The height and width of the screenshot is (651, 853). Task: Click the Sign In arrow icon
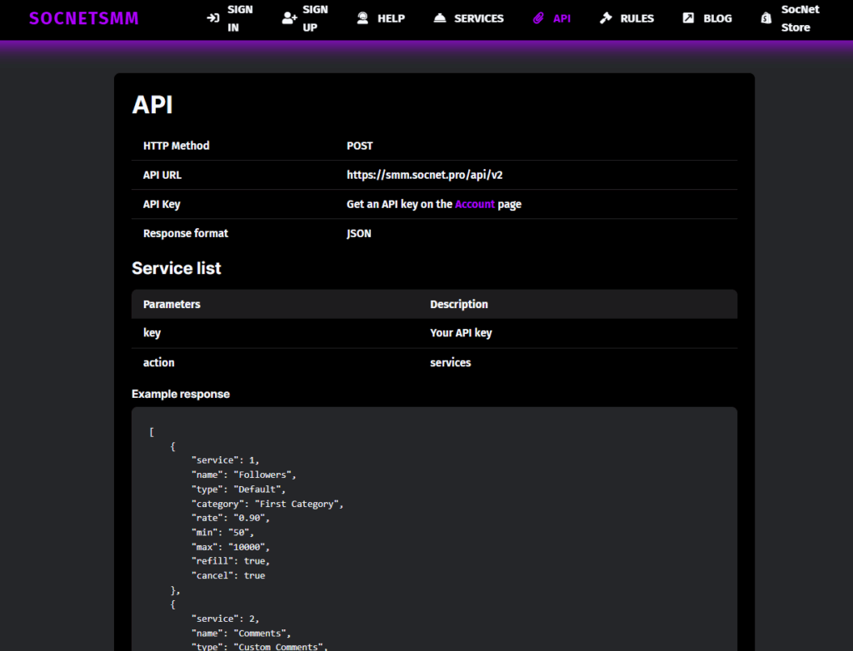point(213,18)
